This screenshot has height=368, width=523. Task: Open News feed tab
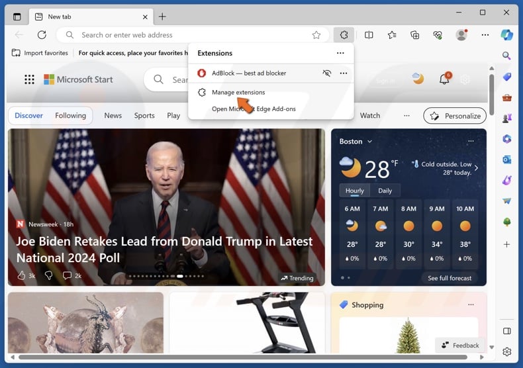(113, 116)
